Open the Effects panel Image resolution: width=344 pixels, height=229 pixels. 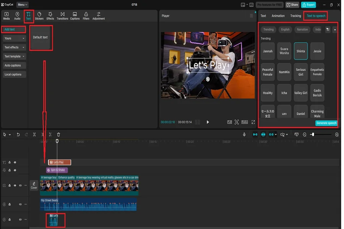(x=50, y=16)
